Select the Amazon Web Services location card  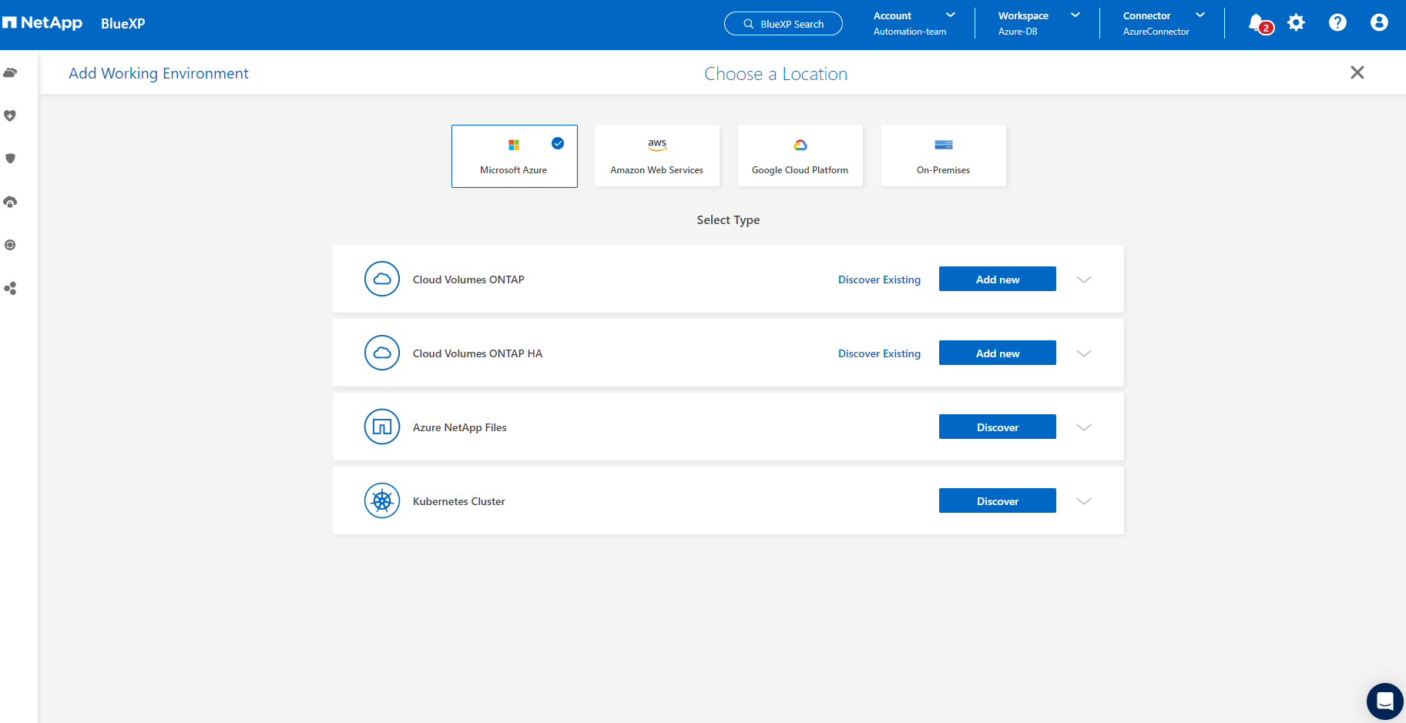coord(657,156)
